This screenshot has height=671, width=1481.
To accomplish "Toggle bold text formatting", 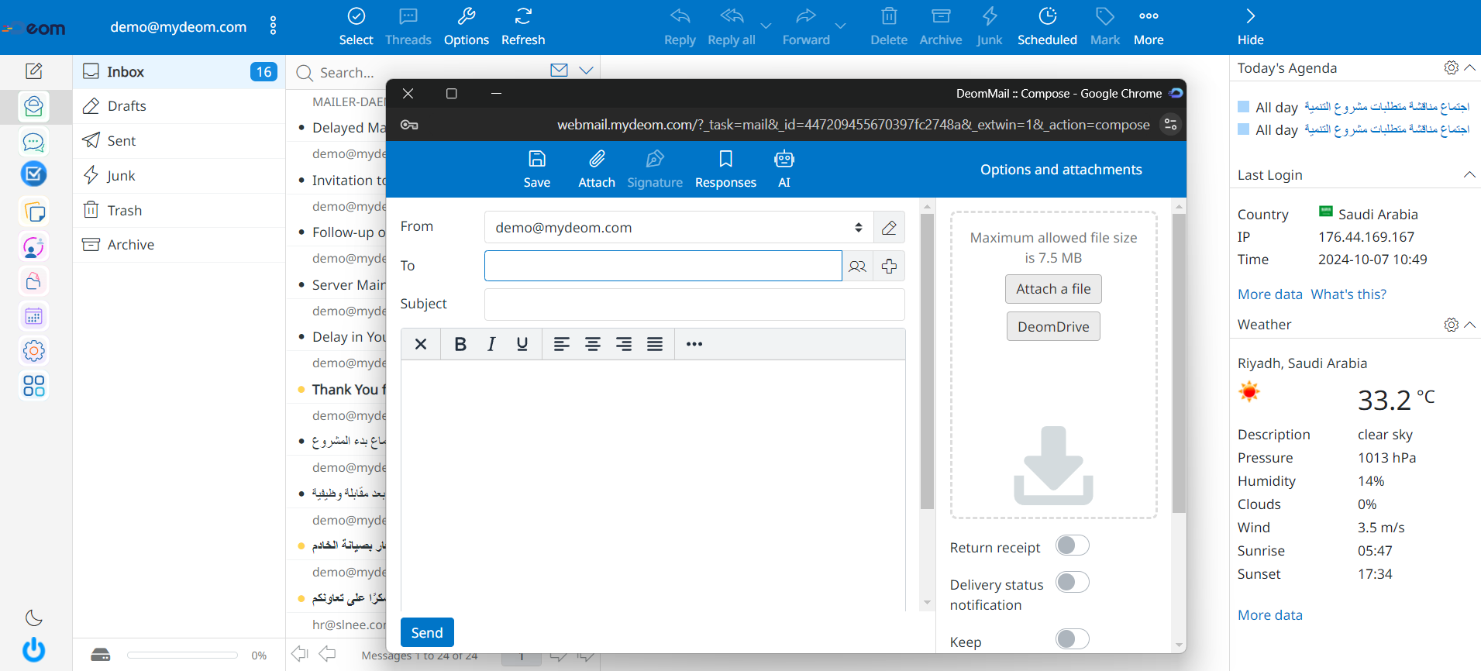I will tap(460, 344).
